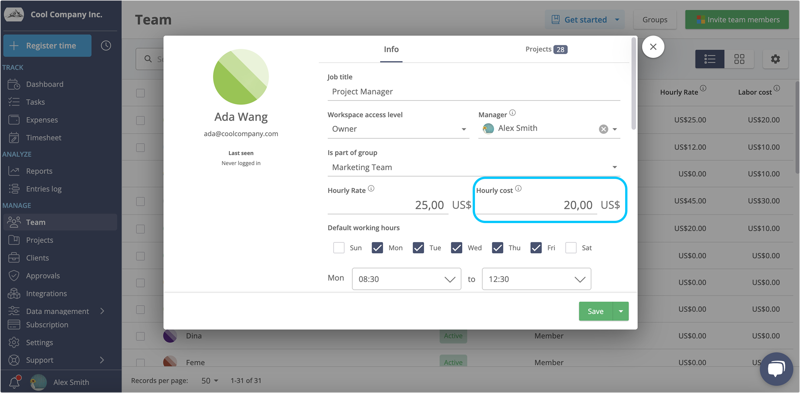Check the checkbox on Dina's row
800x393 pixels.
[140, 336]
